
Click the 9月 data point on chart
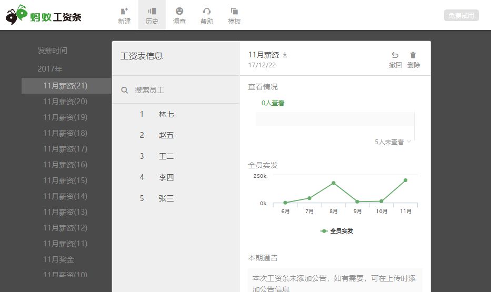tap(357, 202)
